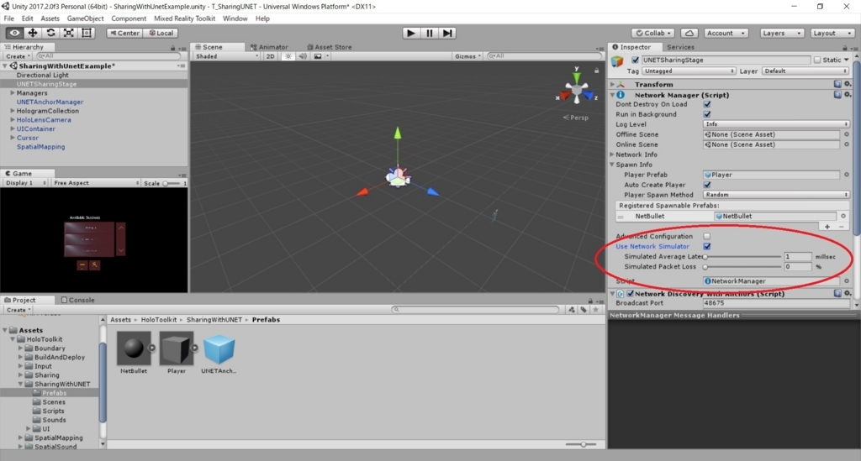861x461 pixels.
Task: Open the Layers dropdown in toolbar
Action: (781, 33)
